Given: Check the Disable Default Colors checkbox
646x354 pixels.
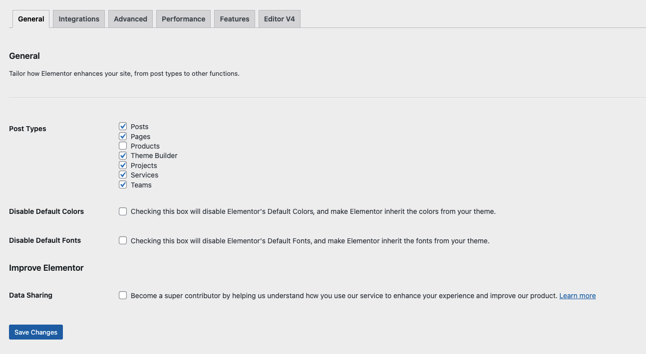Looking at the screenshot, I should [x=123, y=211].
